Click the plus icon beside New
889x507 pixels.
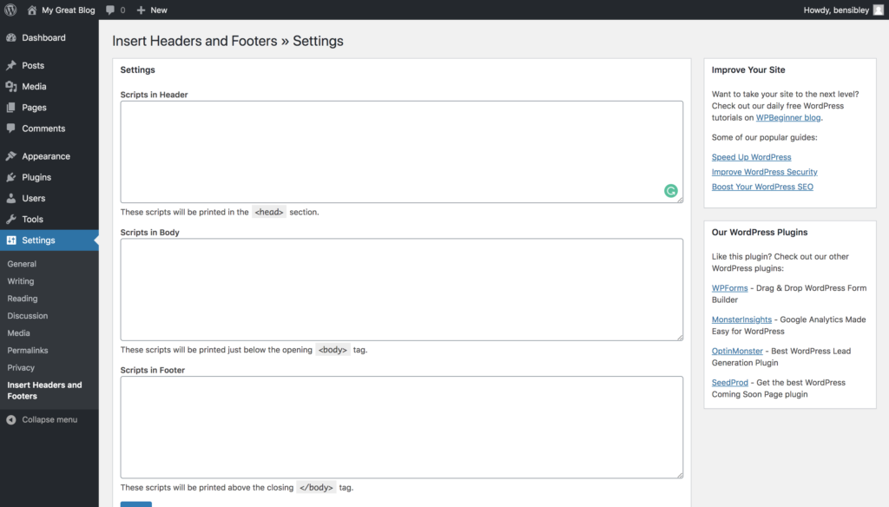tap(142, 10)
